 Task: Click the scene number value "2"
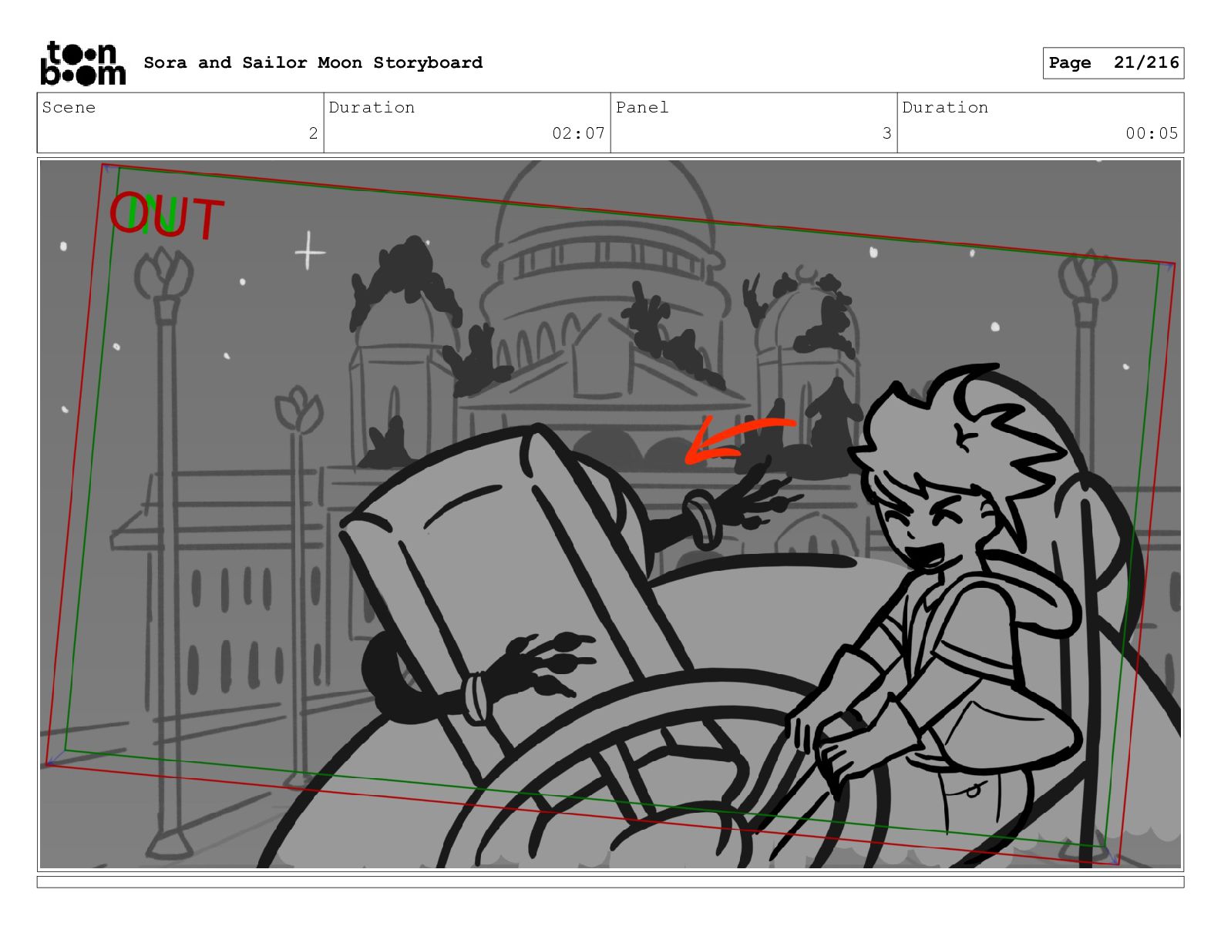coord(313,133)
